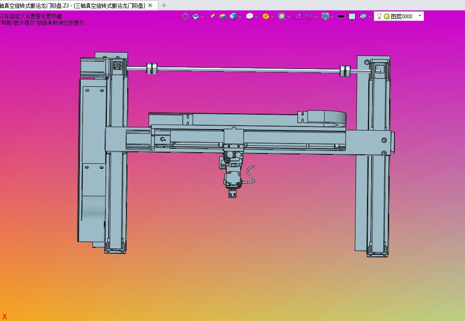Select the pencil edit tool icon
465x321 pixels.
pos(212,16)
